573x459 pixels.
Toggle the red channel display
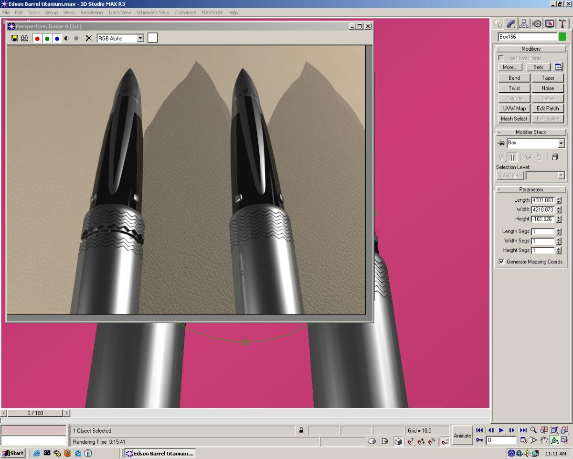coord(37,38)
